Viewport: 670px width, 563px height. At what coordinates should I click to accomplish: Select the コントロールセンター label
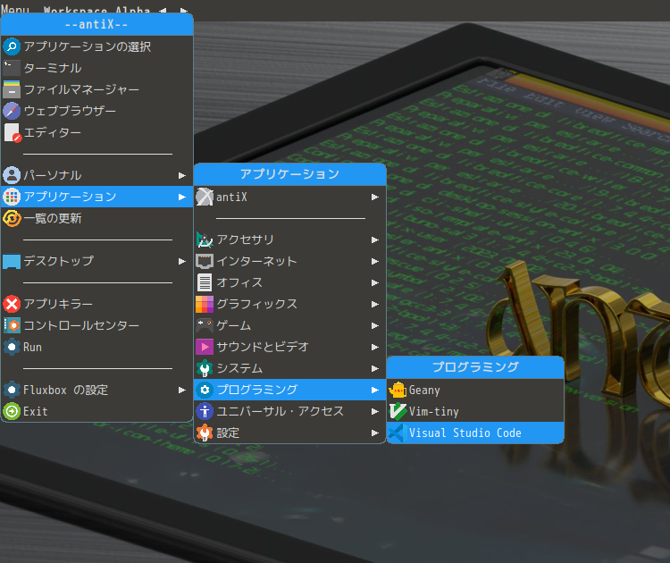(81, 326)
